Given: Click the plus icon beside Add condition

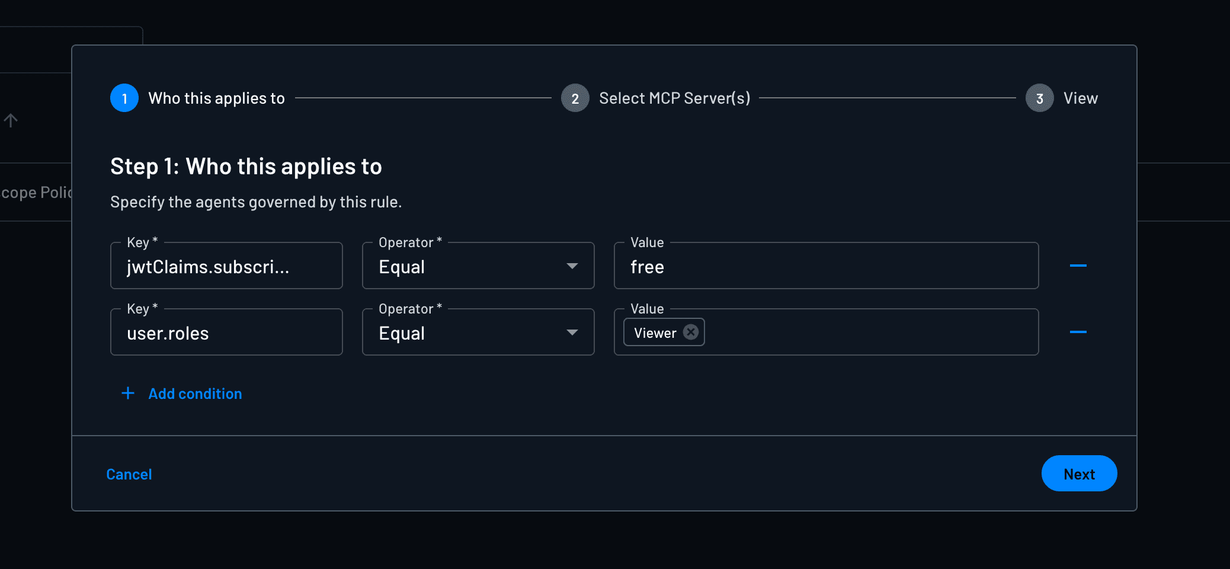Looking at the screenshot, I should click(x=128, y=394).
